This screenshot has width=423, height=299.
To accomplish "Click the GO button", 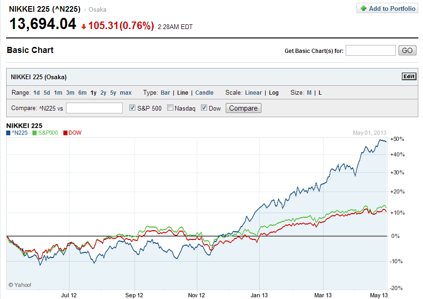I will point(408,51).
